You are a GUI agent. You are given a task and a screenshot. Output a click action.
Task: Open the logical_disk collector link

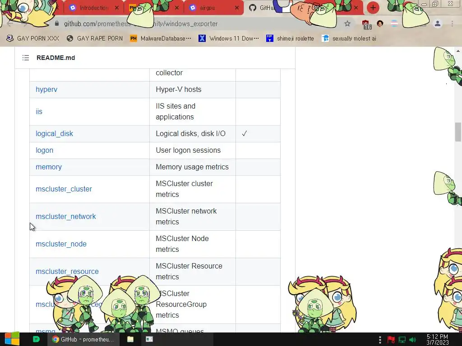pyautogui.click(x=54, y=133)
